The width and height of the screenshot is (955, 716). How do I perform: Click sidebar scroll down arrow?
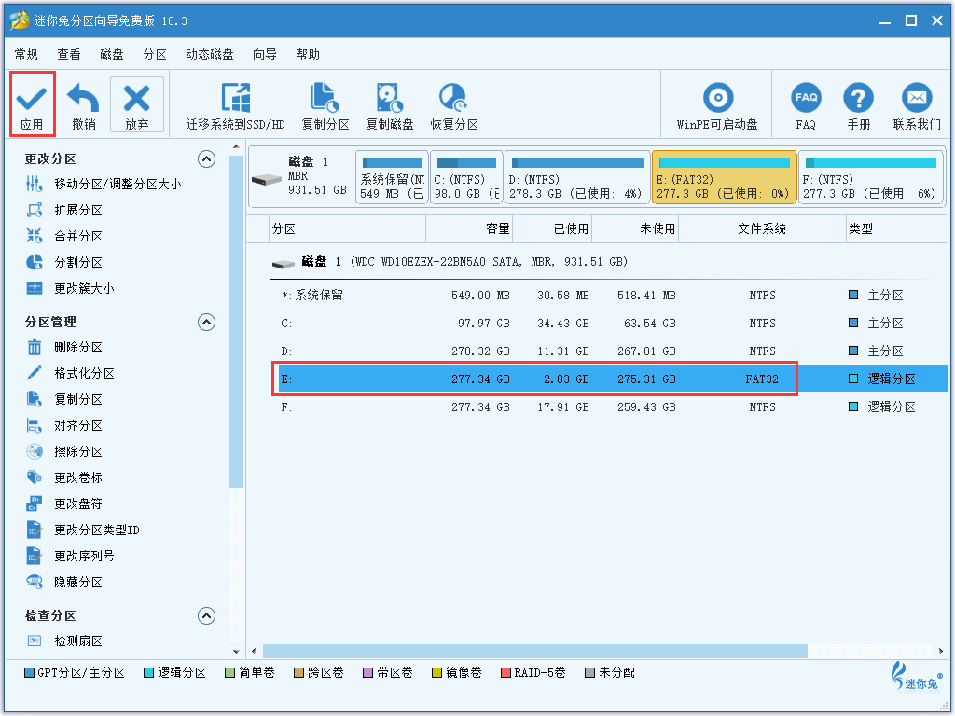coord(236,652)
